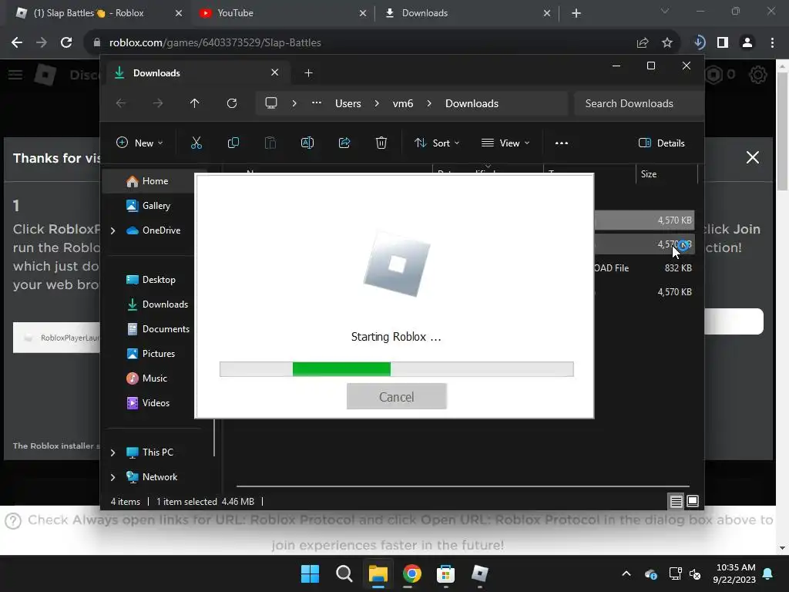The image size is (789, 592).
Task: Click chevron after the PC icon in breadcrumb
Action: tap(294, 103)
